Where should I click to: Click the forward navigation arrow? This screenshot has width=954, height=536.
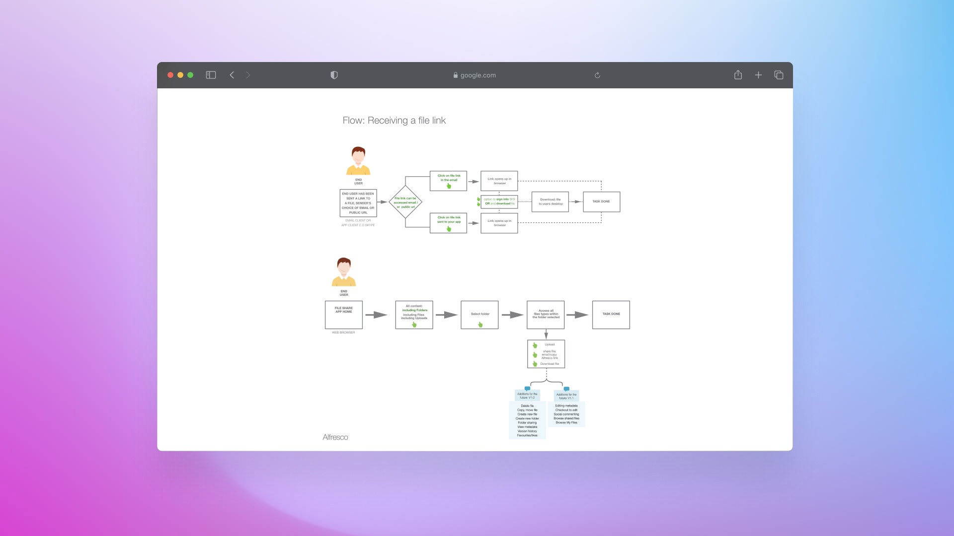pyautogui.click(x=248, y=75)
